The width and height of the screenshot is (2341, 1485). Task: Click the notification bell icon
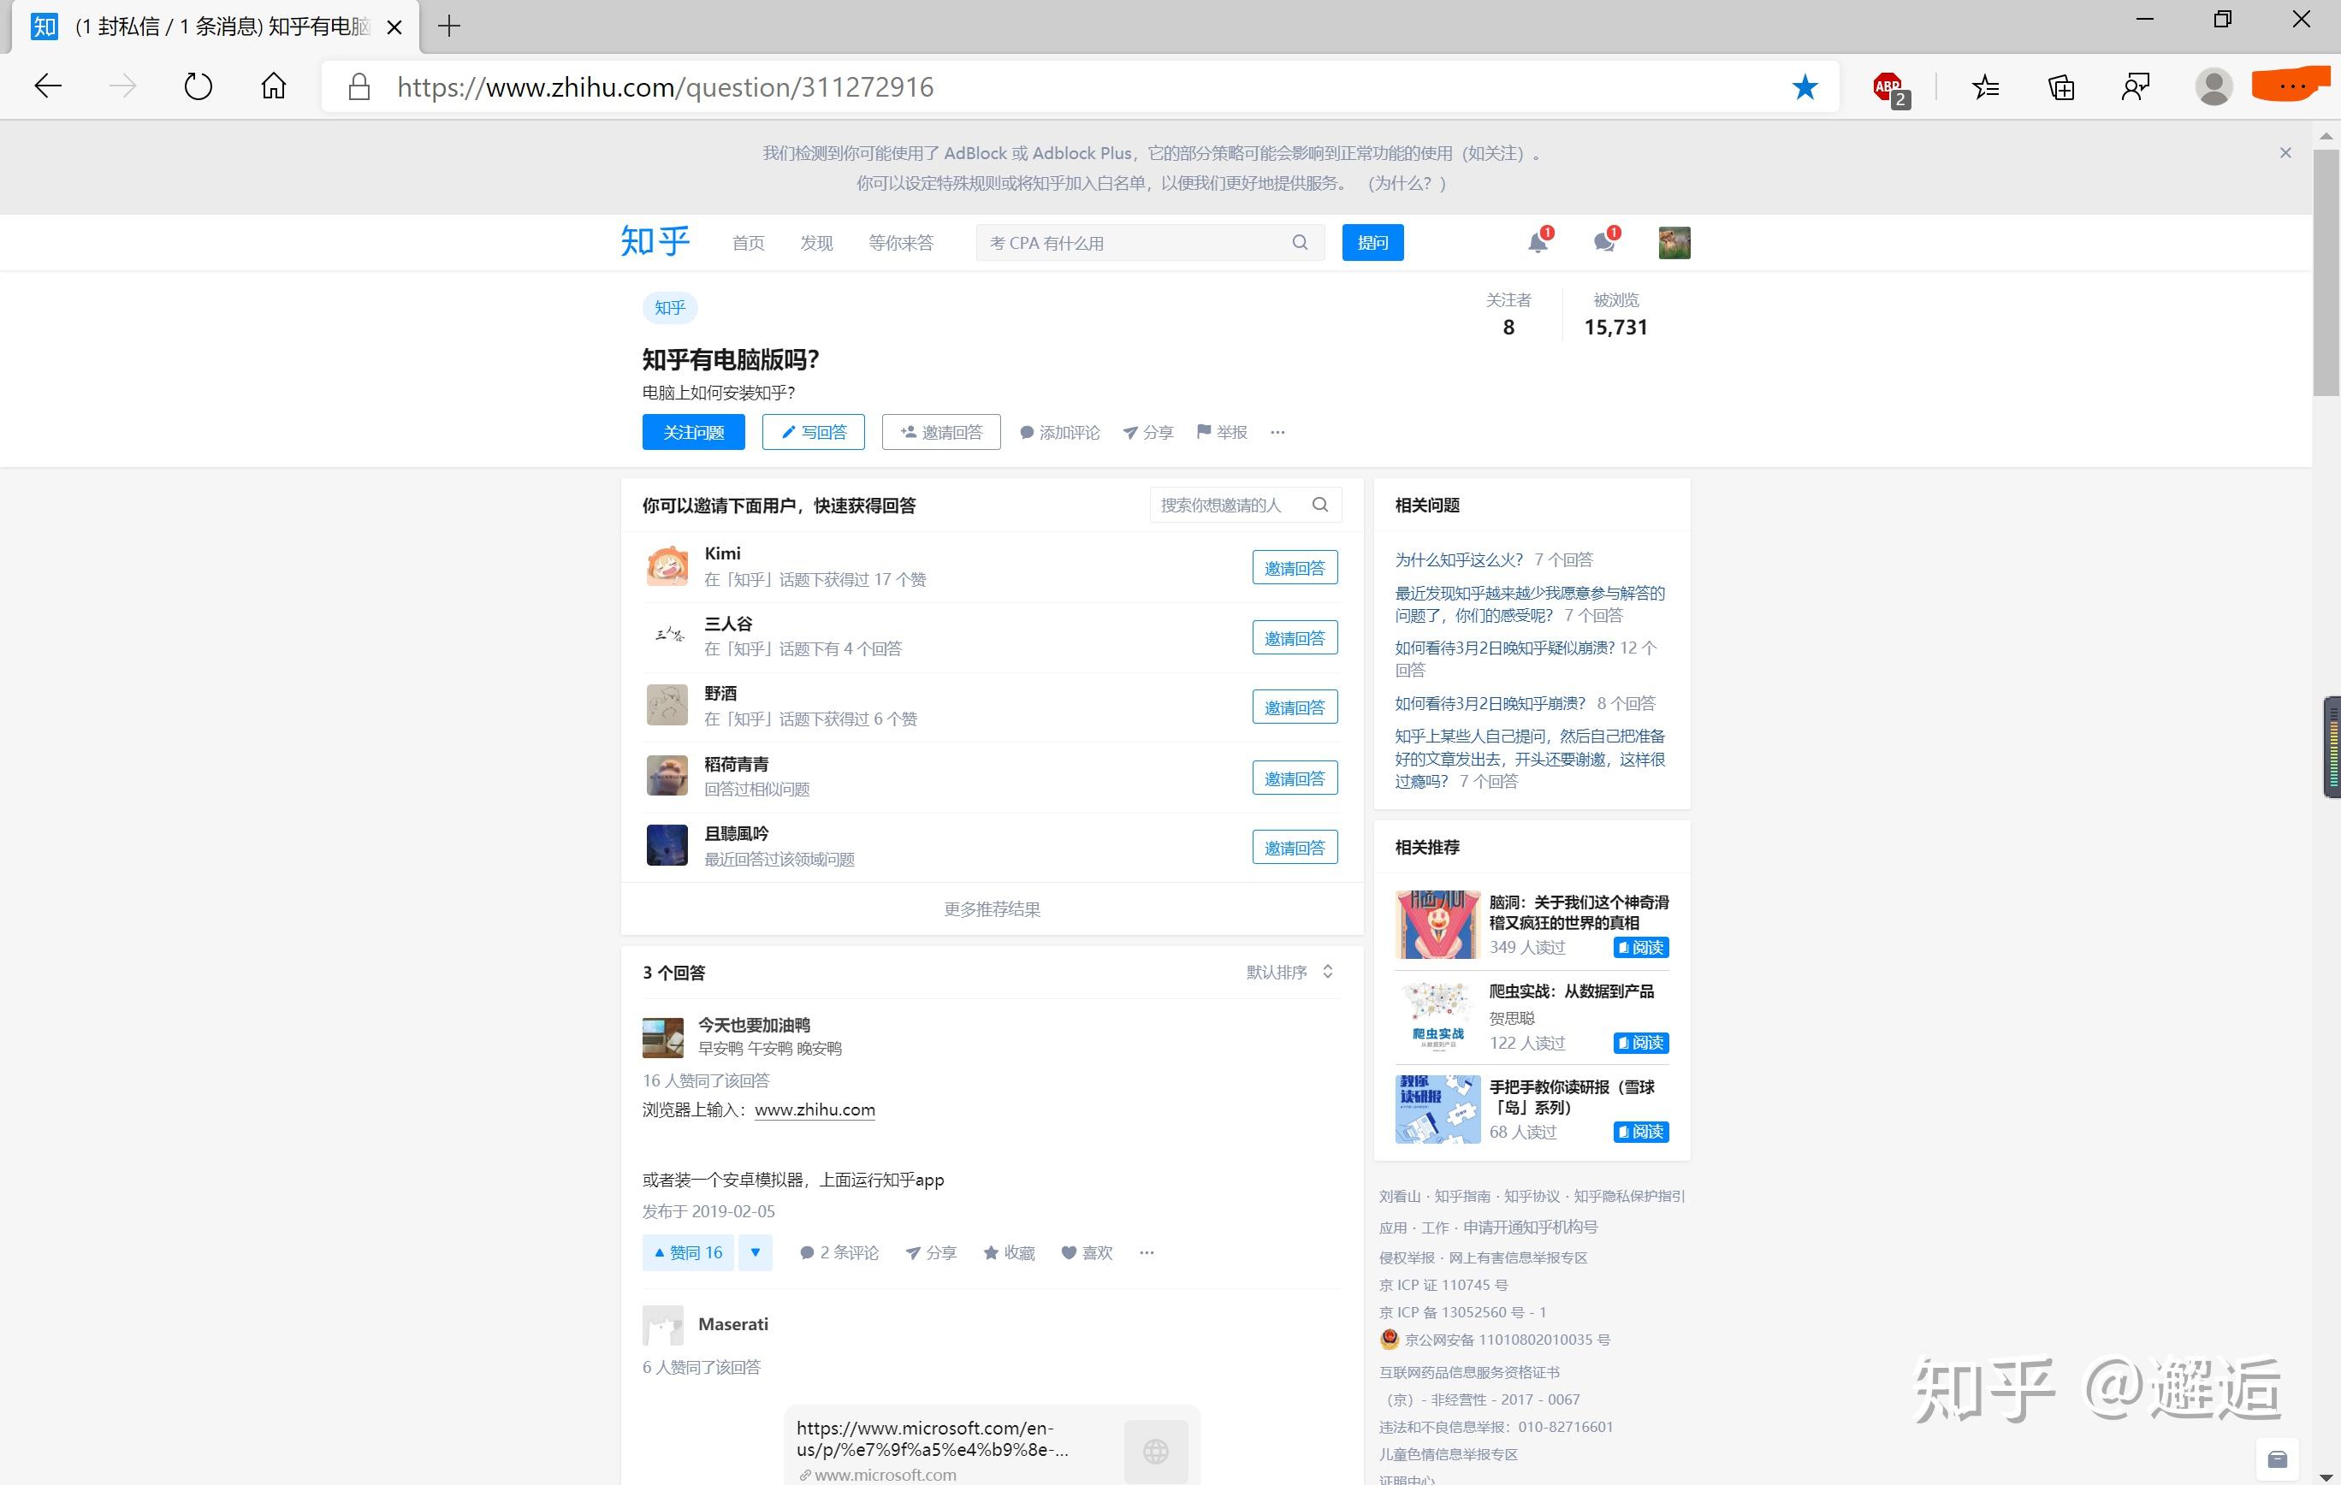point(1537,243)
